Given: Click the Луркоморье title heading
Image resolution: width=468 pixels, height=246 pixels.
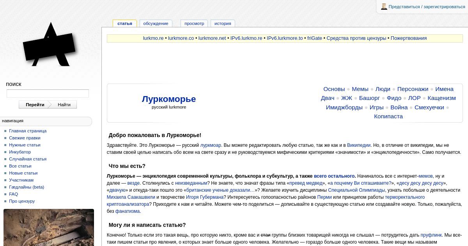Looking at the screenshot, I should (x=169, y=99).
